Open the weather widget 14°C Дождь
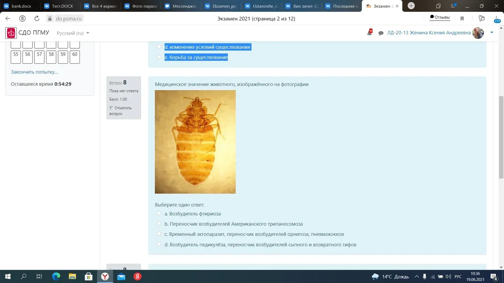The width and height of the screenshot is (504, 283). point(390,276)
